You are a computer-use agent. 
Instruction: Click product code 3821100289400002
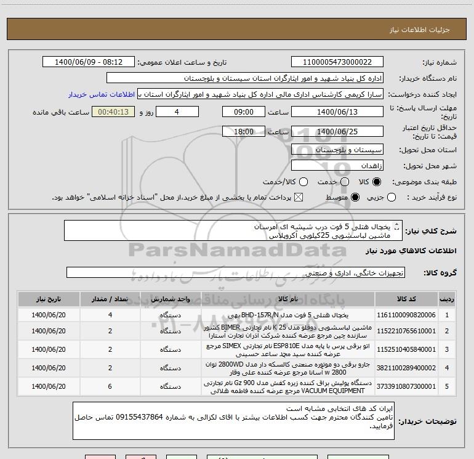pyautogui.click(x=406, y=368)
